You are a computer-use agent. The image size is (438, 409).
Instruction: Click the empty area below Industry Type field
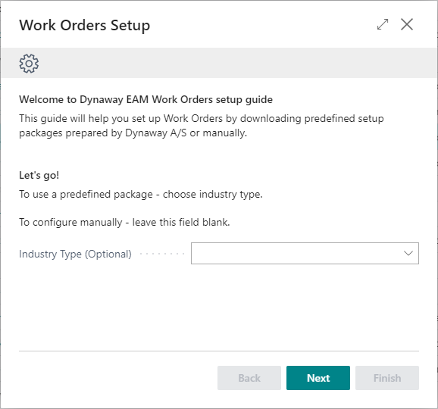[x=219, y=307]
